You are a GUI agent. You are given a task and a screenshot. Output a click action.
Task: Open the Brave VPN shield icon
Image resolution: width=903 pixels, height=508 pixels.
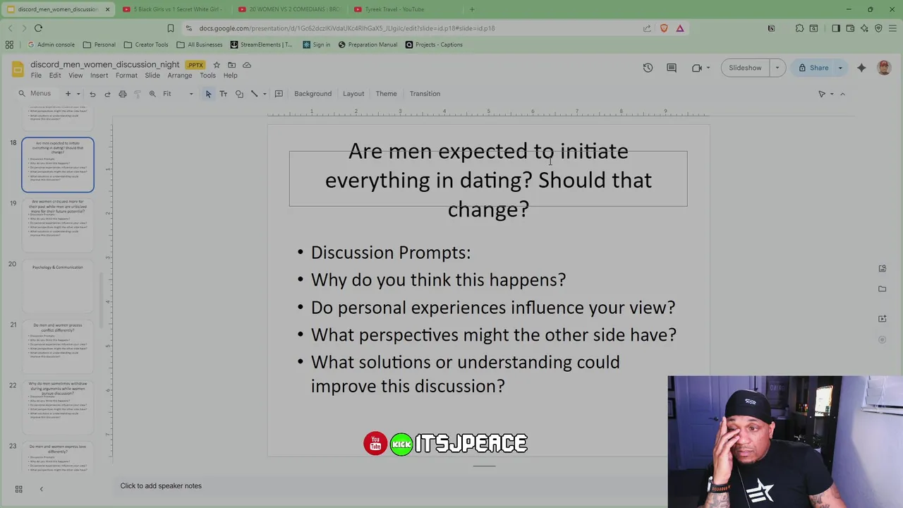tap(878, 28)
